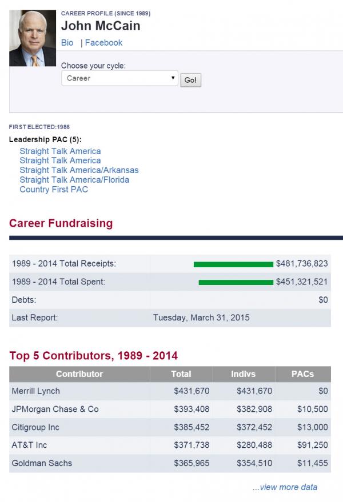Click the Total Receipts green bar
Image resolution: width=343 pixels, height=502 pixels.
point(233,264)
